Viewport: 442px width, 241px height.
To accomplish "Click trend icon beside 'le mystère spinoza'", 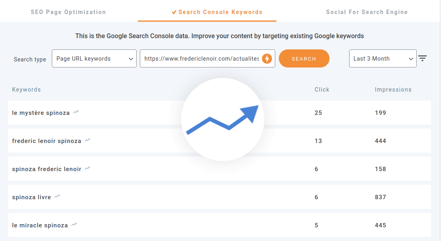I will click(76, 112).
